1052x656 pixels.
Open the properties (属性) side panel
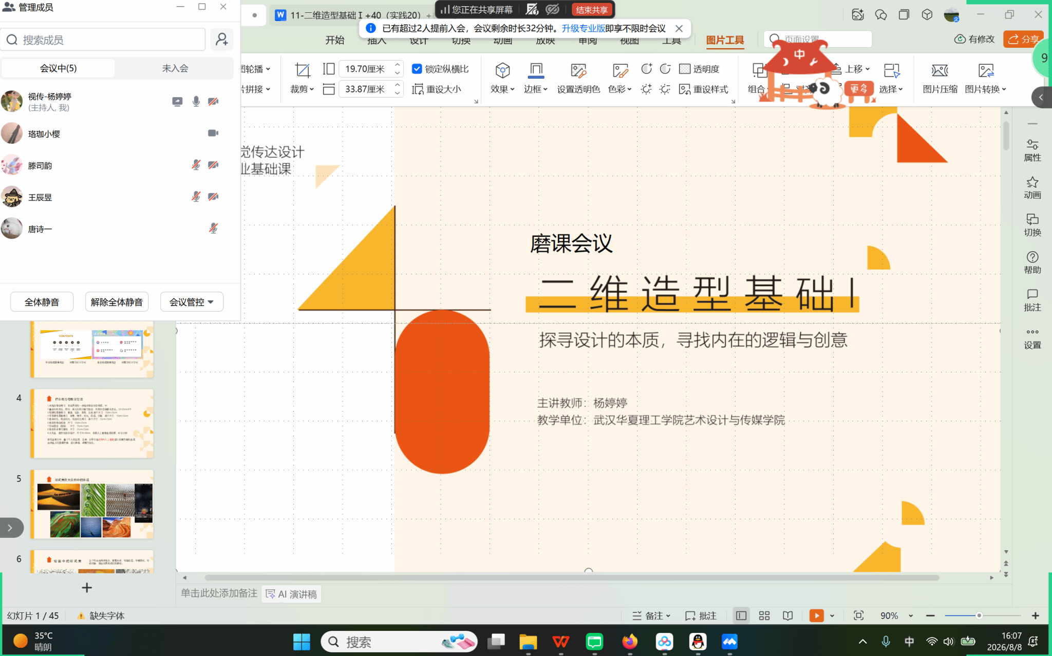click(x=1032, y=150)
